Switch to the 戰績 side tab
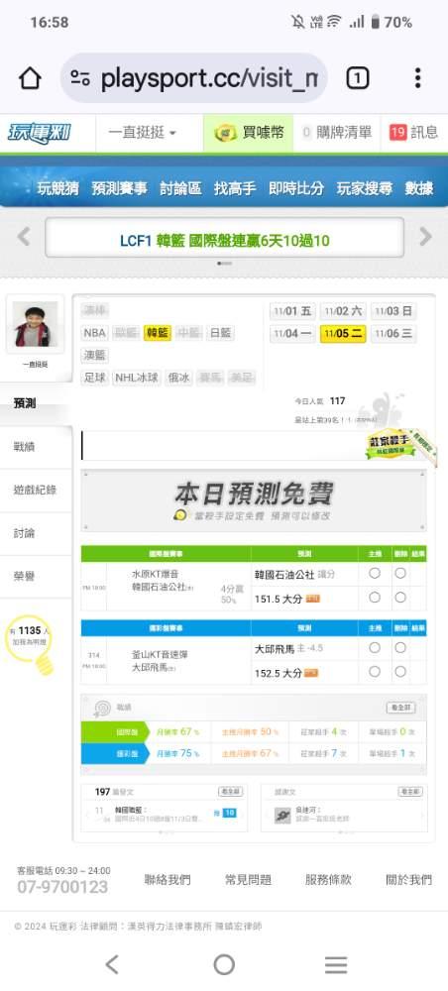448x991 pixels. pos(25,447)
